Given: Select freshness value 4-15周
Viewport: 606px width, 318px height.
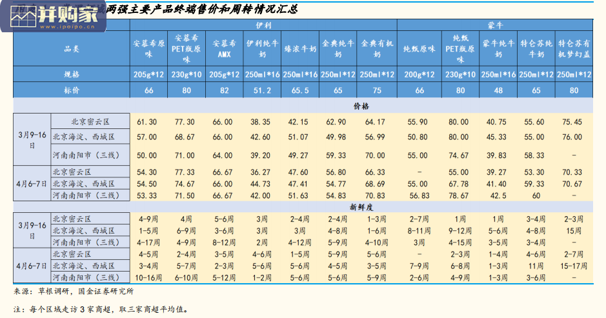Looking at the screenshot, I should point(460,243).
